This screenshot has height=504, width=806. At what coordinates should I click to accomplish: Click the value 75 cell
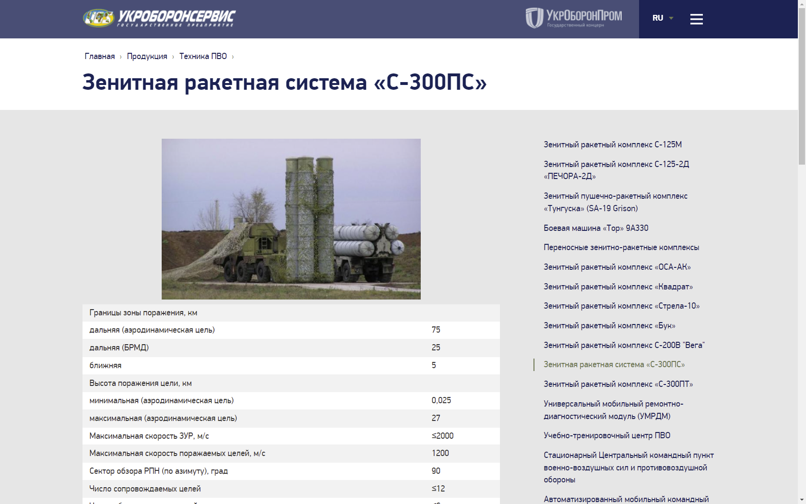tap(436, 330)
